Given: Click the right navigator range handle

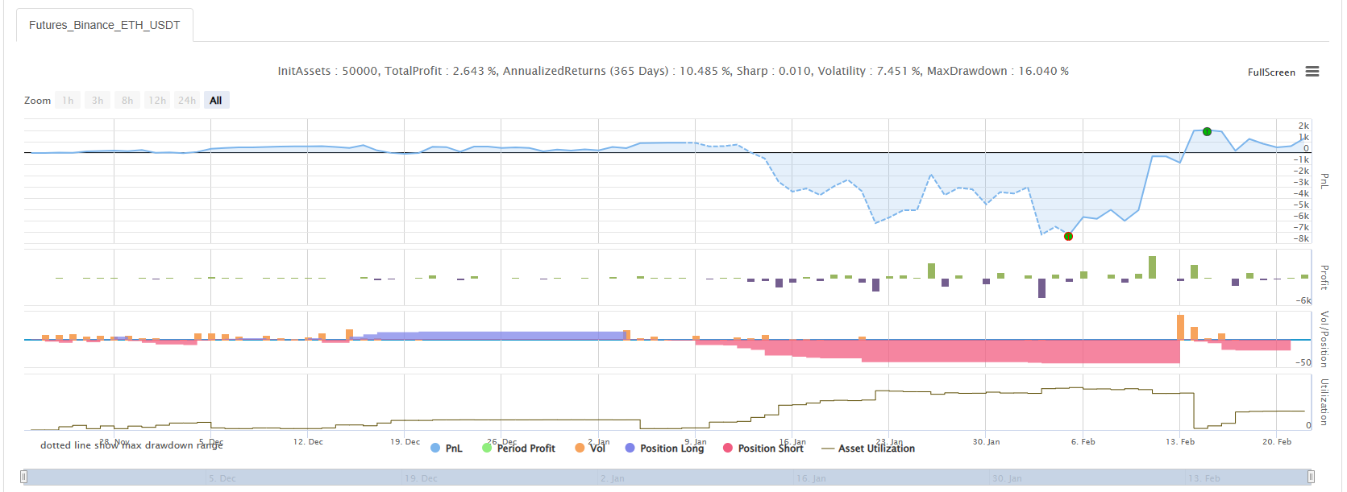Looking at the screenshot, I should pyautogui.click(x=1311, y=477).
